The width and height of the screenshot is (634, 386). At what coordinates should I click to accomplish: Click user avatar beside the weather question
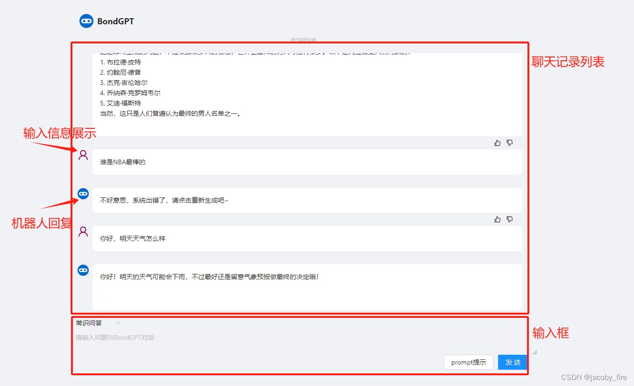(83, 232)
